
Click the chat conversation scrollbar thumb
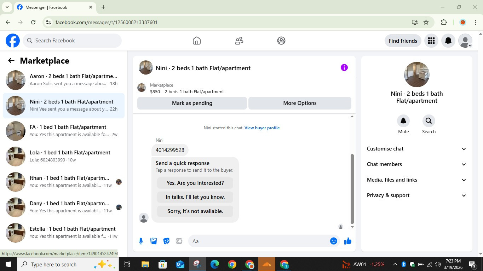click(x=352, y=189)
